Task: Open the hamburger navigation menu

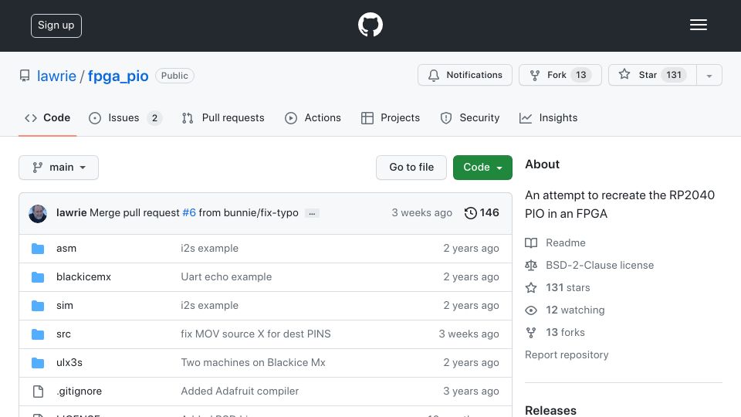Action: pos(698,25)
